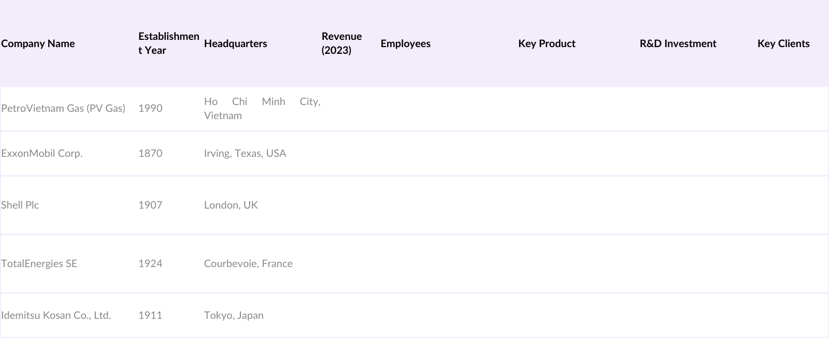
Task: Select the Ho Chi Minh City headquarters cell
Action: [262, 108]
